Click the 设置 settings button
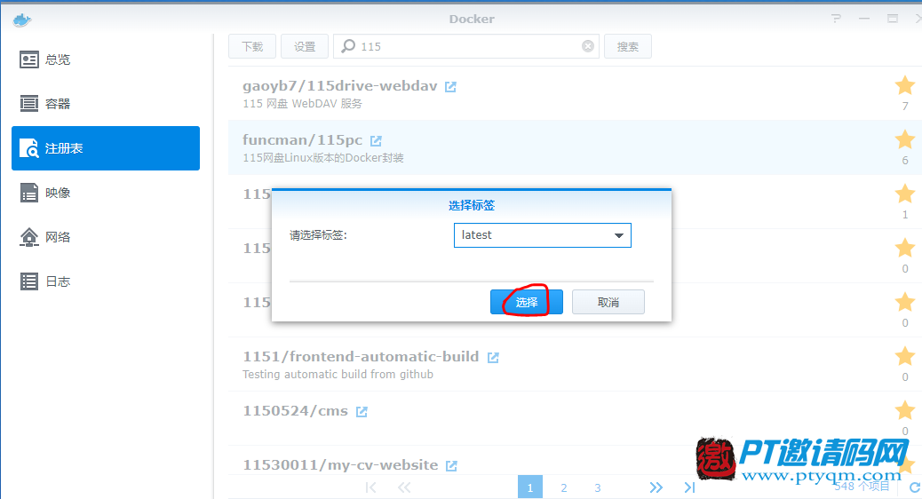The height and width of the screenshot is (499, 922). 305,46
